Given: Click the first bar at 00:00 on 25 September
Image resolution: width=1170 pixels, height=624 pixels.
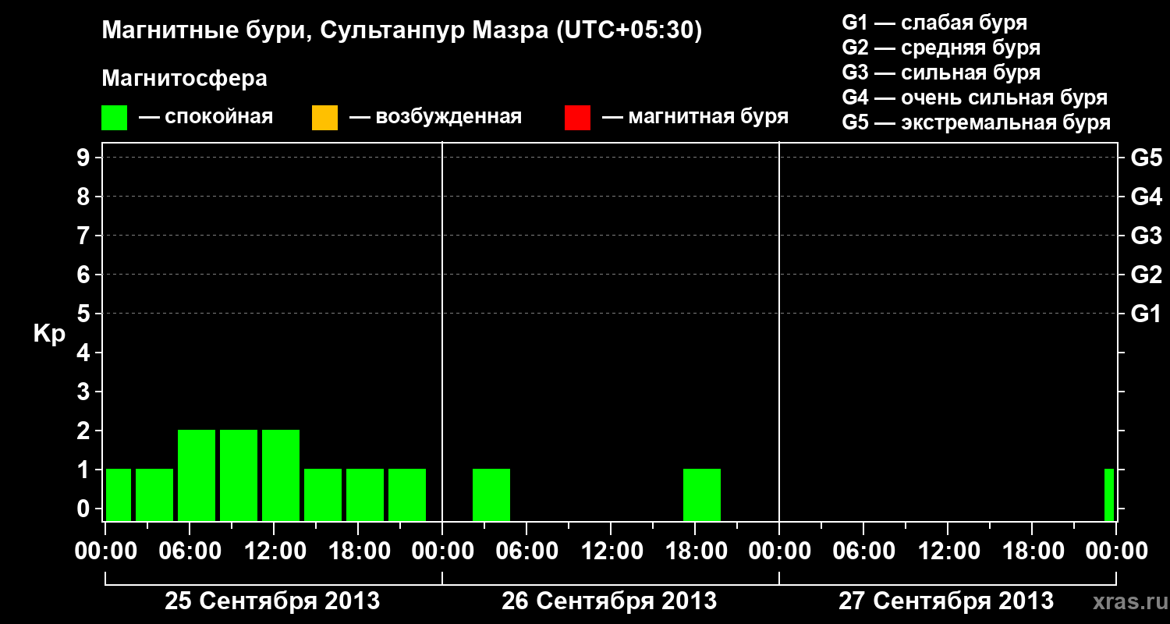Looking at the screenshot, I should [119, 495].
